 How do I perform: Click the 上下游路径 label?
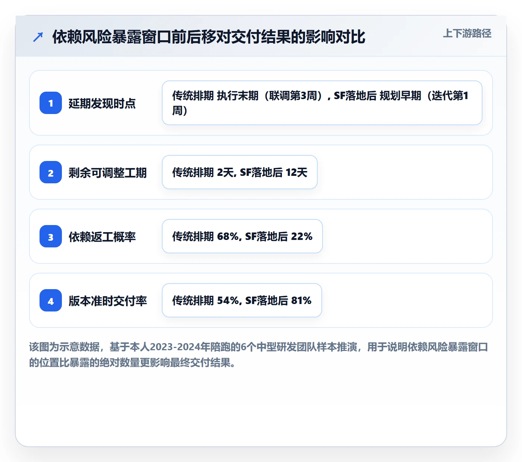click(467, 34)
